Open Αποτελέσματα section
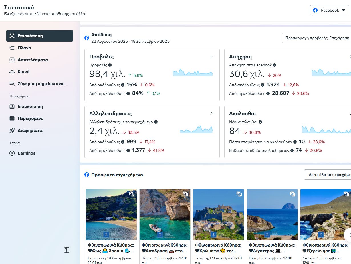351x264 pixels. pos(40,60)
